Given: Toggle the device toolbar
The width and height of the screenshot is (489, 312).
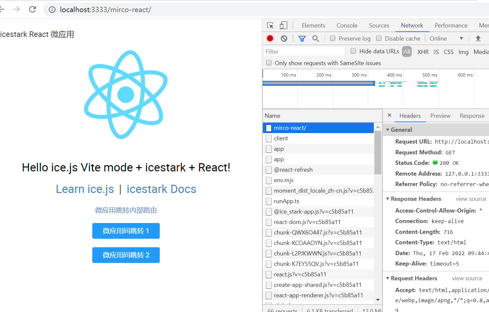Looking at the screenshot, I should 283,25.
